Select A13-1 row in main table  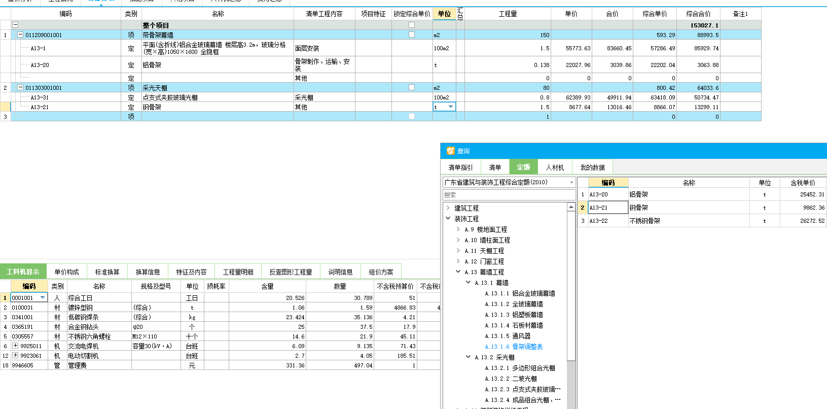(380, 48)
